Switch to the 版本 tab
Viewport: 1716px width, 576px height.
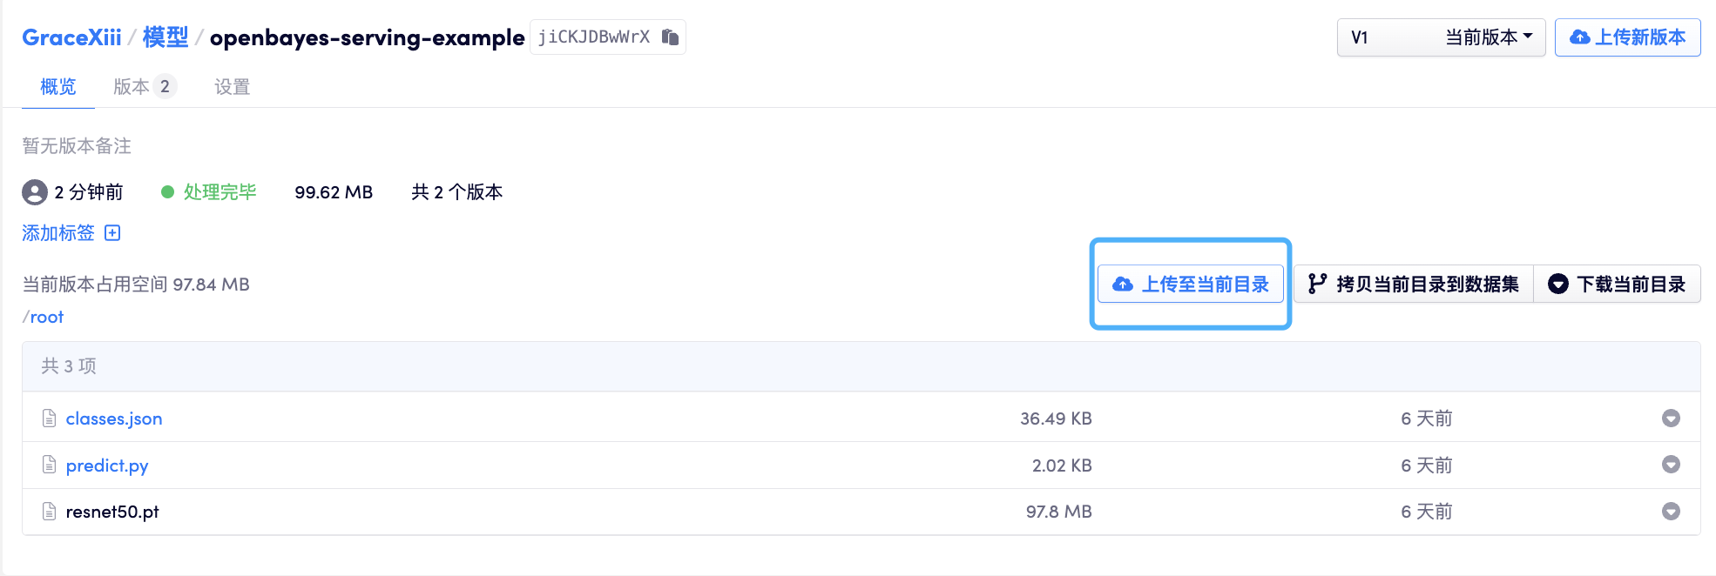(x=145, y=87)
